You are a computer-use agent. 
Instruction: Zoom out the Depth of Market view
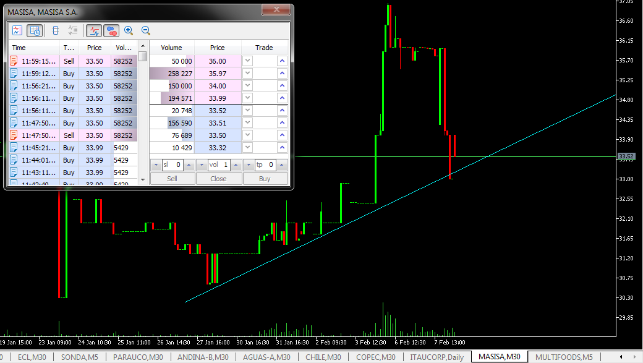145,30
